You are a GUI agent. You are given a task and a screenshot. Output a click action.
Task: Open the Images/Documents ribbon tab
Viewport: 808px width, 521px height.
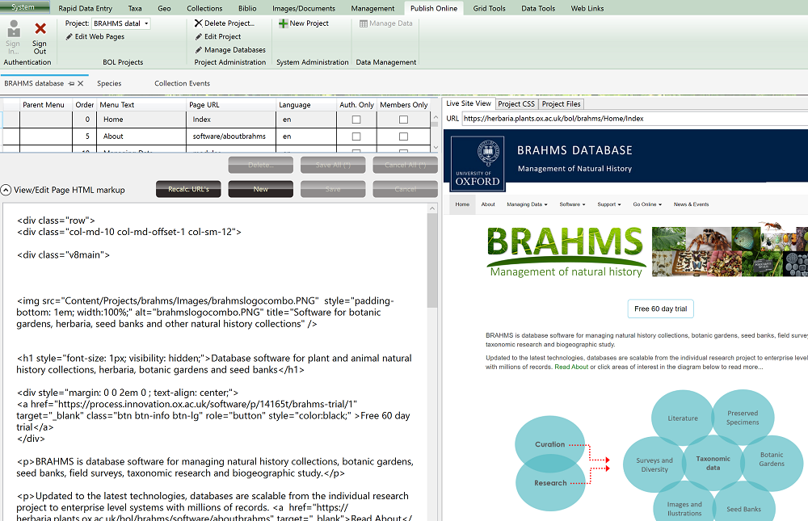tap(304, 8)
